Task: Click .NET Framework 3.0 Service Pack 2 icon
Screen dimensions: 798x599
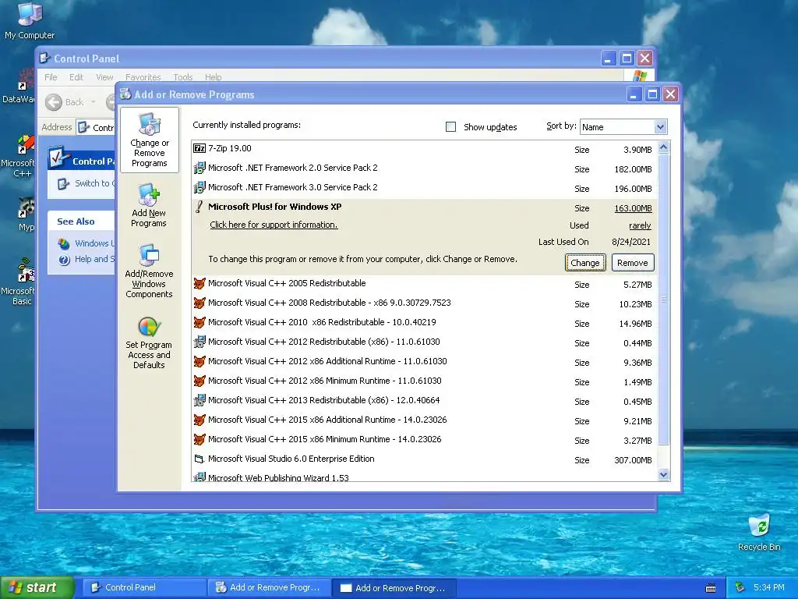Action: 199,187
